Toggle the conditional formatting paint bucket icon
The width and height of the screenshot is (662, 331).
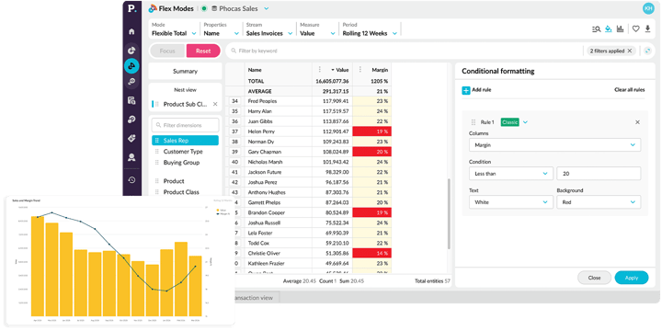click(609, 29)
